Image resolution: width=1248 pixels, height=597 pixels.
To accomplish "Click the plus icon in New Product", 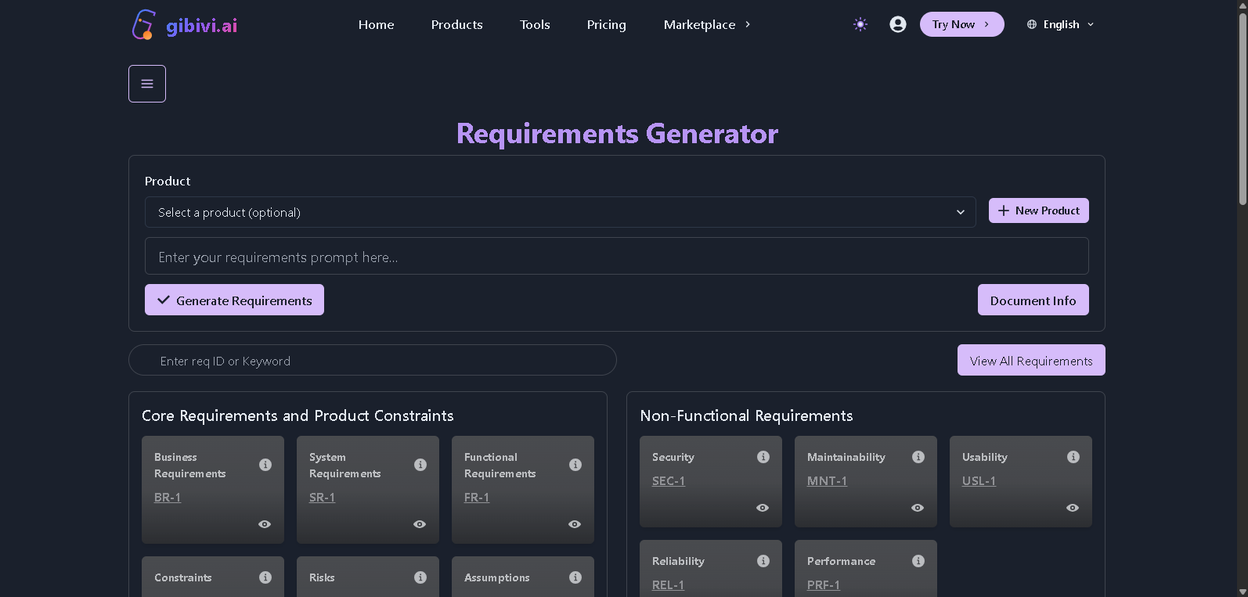I will tap(1004, 210).
